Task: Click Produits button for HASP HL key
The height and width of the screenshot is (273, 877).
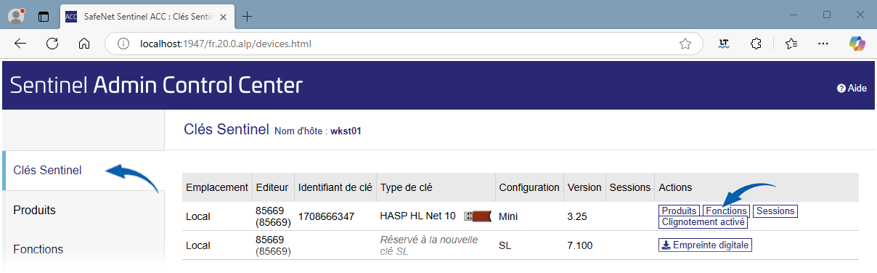Action: pos(680,211)
